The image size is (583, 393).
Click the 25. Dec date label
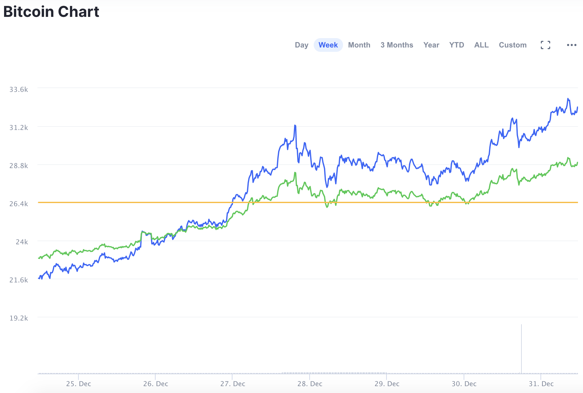78,384
